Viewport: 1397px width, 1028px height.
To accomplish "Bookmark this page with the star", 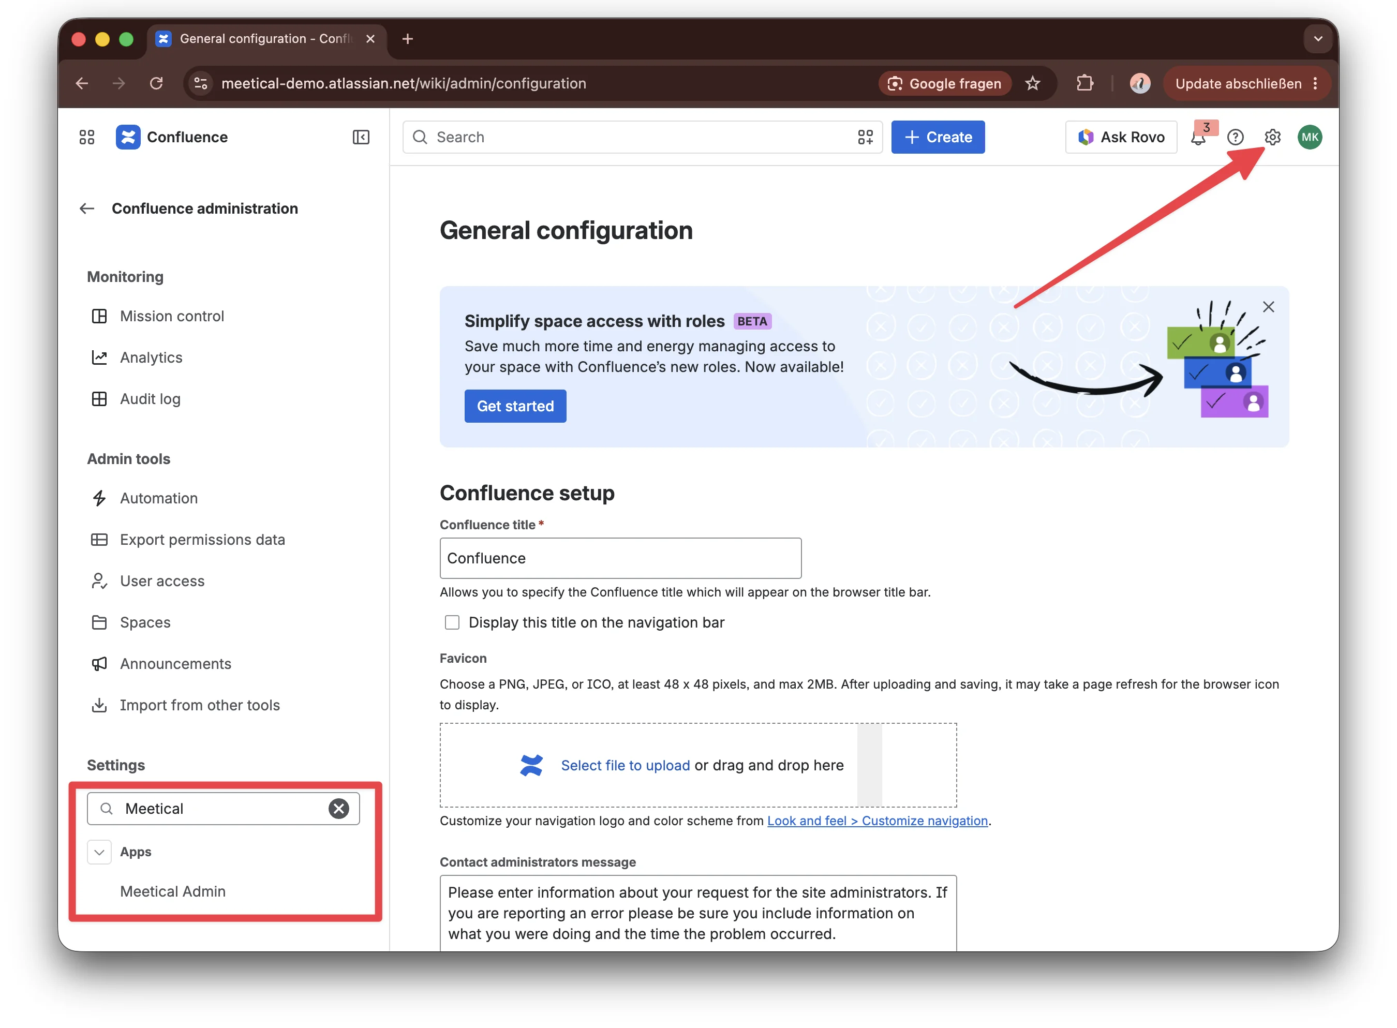I will tap(1032, 83).
